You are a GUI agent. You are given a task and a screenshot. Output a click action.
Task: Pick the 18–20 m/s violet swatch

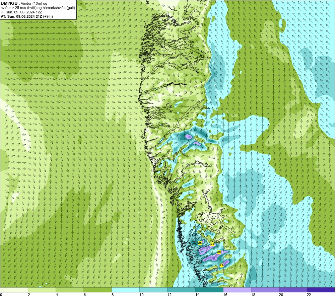265,290
